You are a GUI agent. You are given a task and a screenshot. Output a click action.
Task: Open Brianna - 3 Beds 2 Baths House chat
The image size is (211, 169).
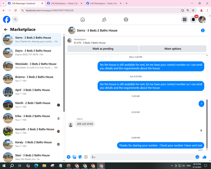coord(32,79)
